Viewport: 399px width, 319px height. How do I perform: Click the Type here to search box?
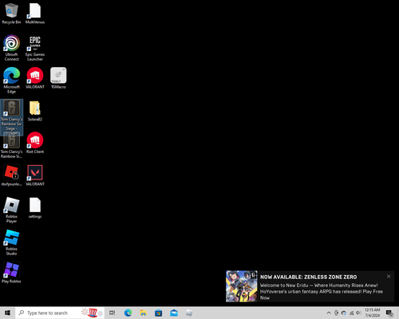tap(60, 313)
